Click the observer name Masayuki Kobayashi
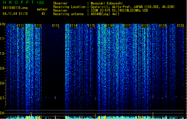 [107, 3]
